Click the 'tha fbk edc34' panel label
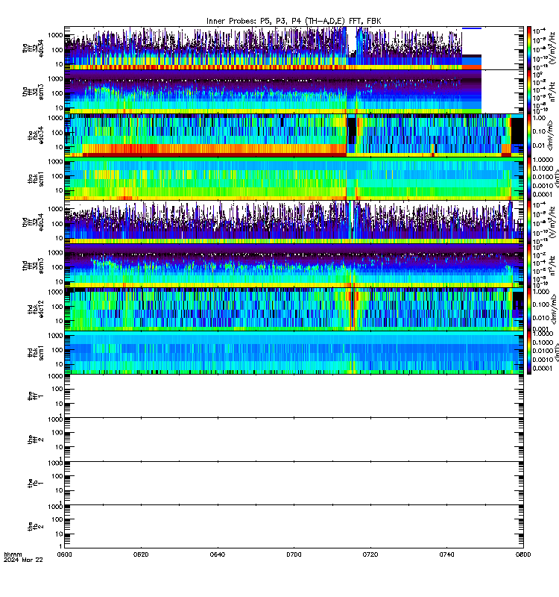This screenshot has width=559, height=597. [36, 135]
